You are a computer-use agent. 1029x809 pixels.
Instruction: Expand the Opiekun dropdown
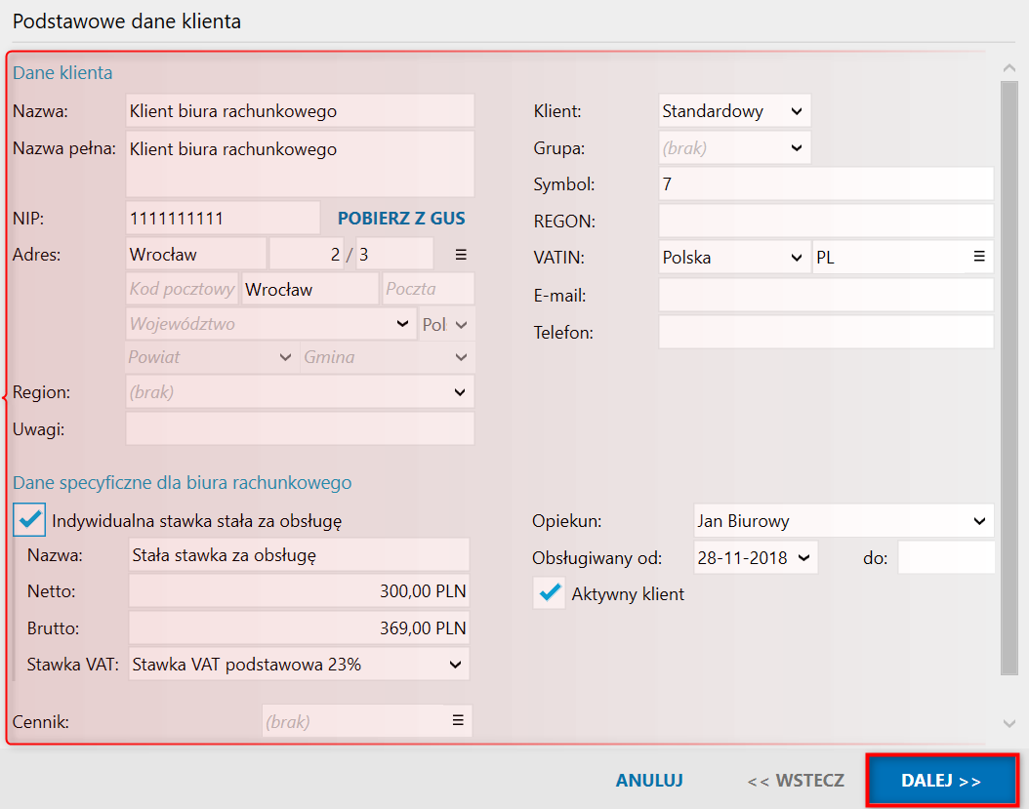pyautogui.click(x=979, y=521)
